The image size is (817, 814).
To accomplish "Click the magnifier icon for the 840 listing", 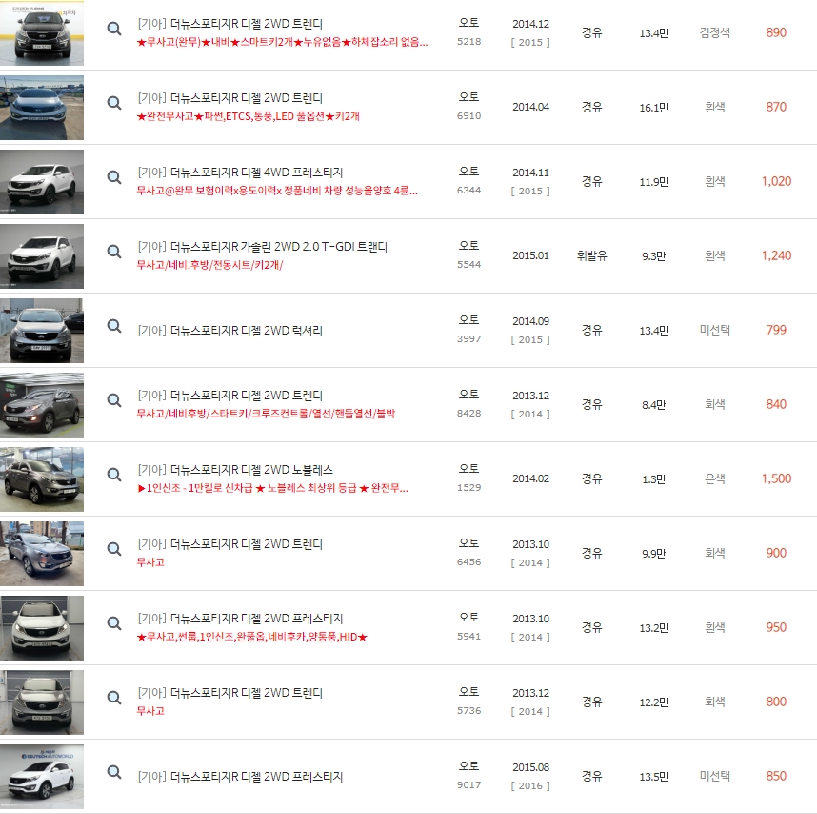I will [x=114, y=400].
